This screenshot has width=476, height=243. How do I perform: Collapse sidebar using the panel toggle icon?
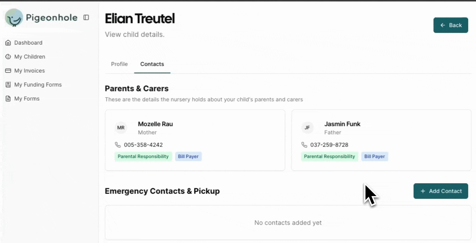tap(86, 18)
